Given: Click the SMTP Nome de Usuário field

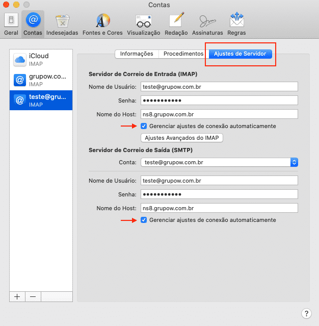Looking at the screenshot, I should (x=219, y=181).
